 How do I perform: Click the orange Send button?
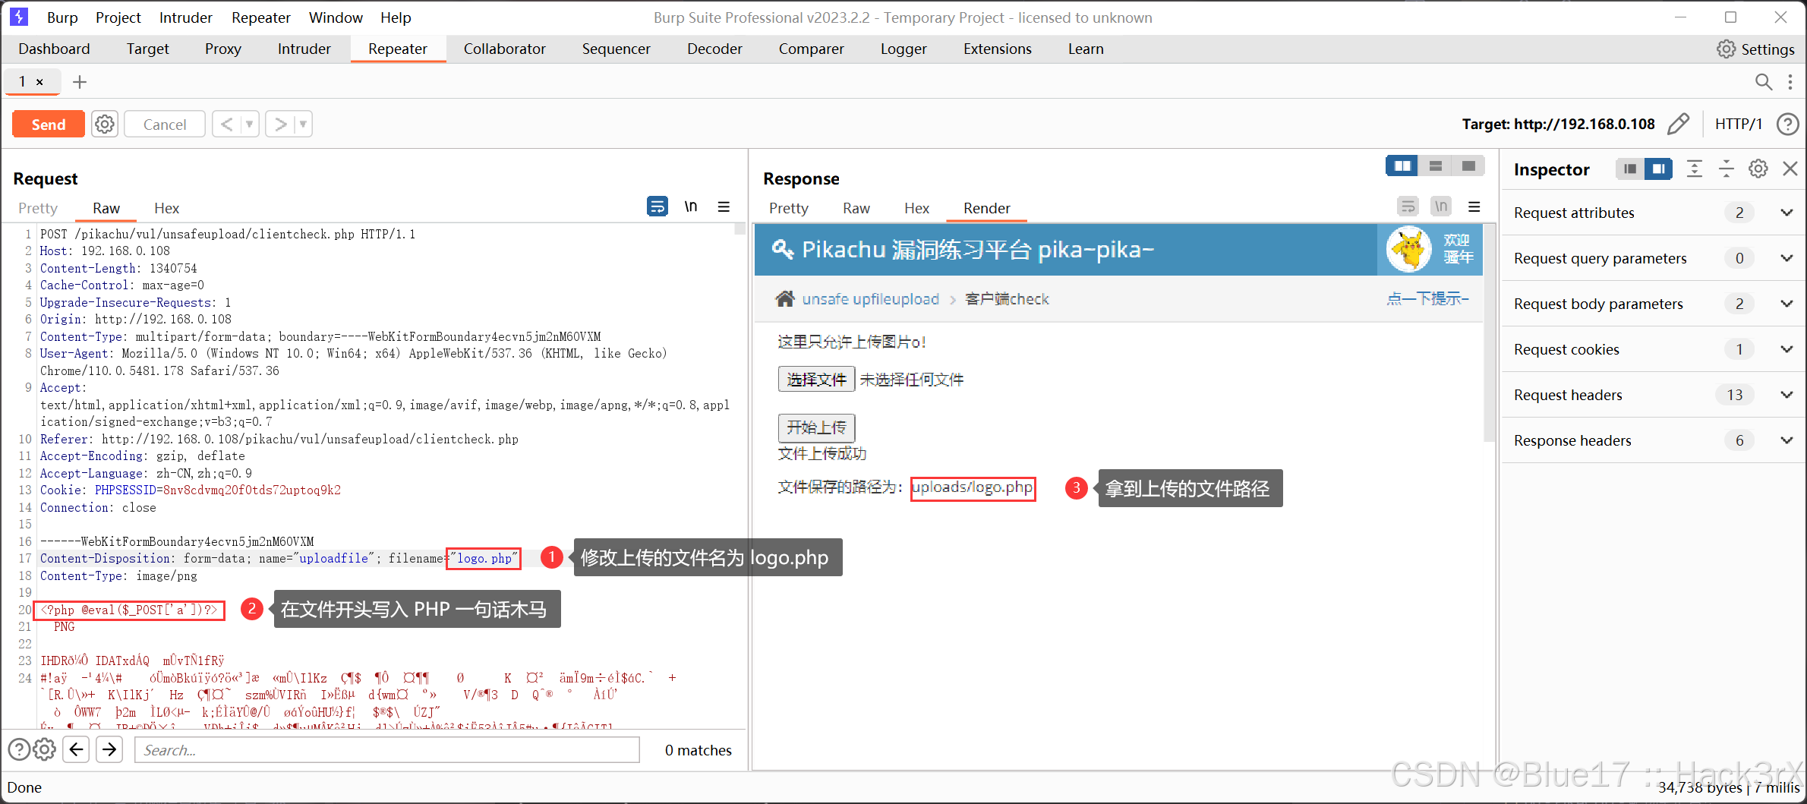[x=49, y=124]
